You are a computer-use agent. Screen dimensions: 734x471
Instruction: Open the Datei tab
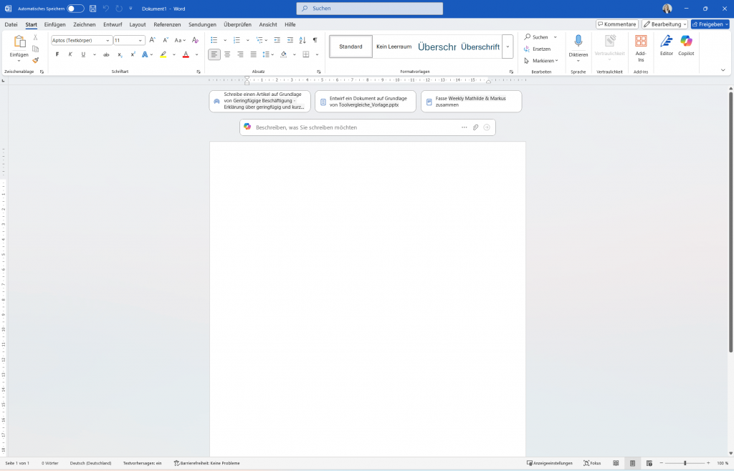click(11, 24)
